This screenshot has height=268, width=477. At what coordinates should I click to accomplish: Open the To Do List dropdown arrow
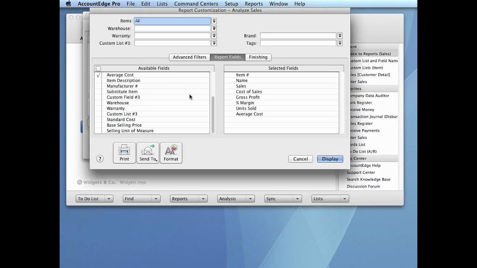[109, 199]
